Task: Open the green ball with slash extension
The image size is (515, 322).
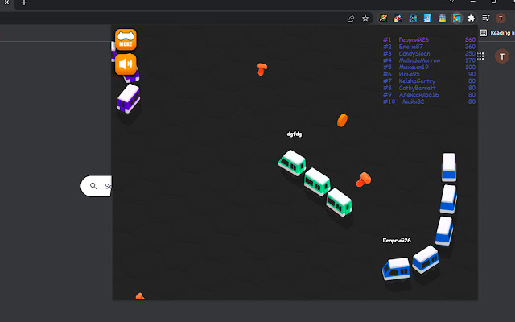Action: click(383, 19)
